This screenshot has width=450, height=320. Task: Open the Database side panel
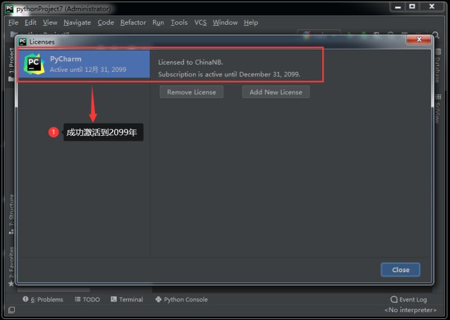click(438, 66)
